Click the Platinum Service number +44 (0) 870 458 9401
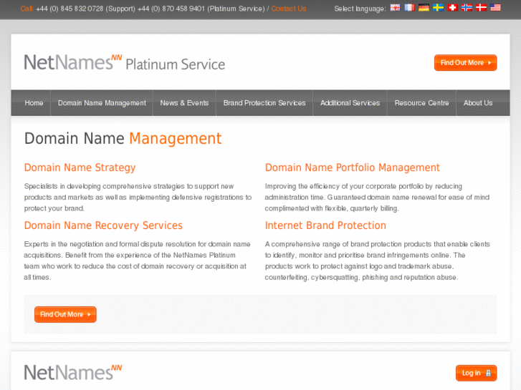This screenshot has height=390, width=521. tap(171, 9)
